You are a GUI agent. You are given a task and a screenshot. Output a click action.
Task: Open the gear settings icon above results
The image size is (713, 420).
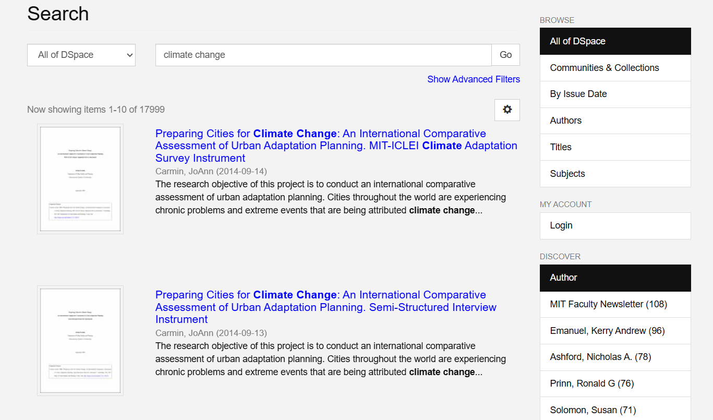[507, 110]
